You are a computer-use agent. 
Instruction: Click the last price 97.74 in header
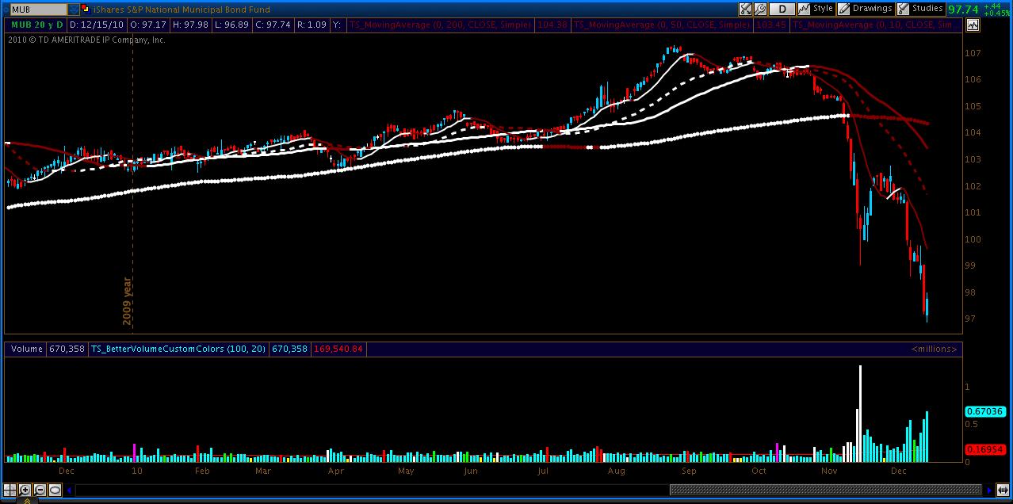[x=965, y=10]
